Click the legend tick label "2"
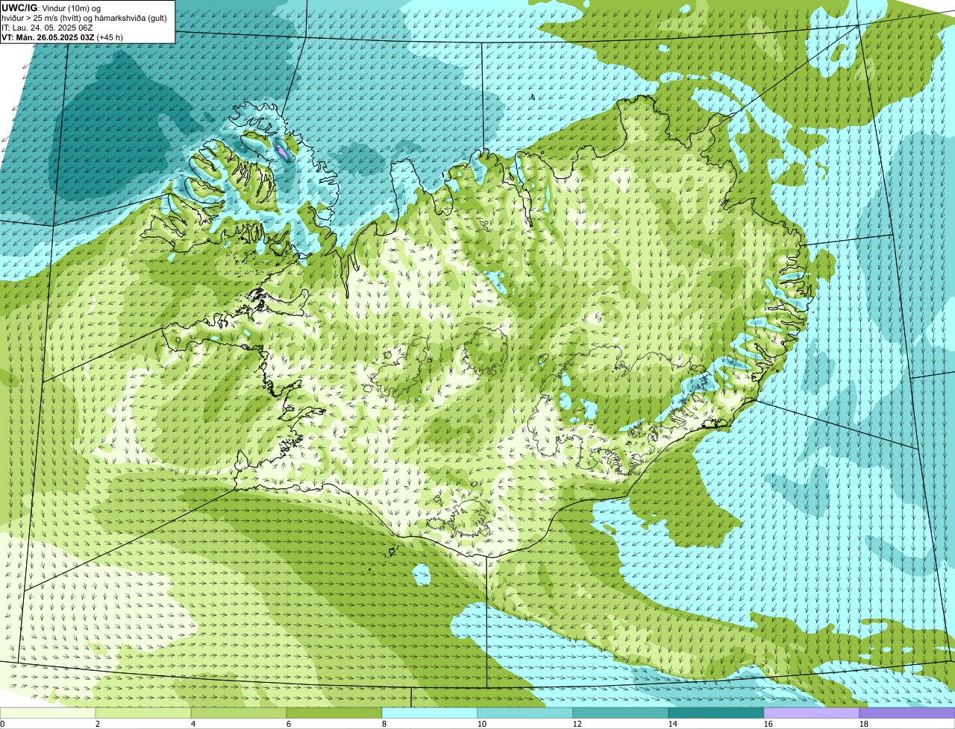955x729 pixels. [x=97, y=724]
